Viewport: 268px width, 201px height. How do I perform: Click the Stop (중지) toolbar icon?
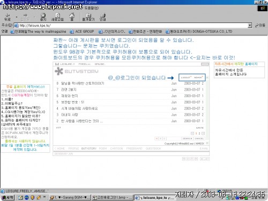click(x=43, y=17)
